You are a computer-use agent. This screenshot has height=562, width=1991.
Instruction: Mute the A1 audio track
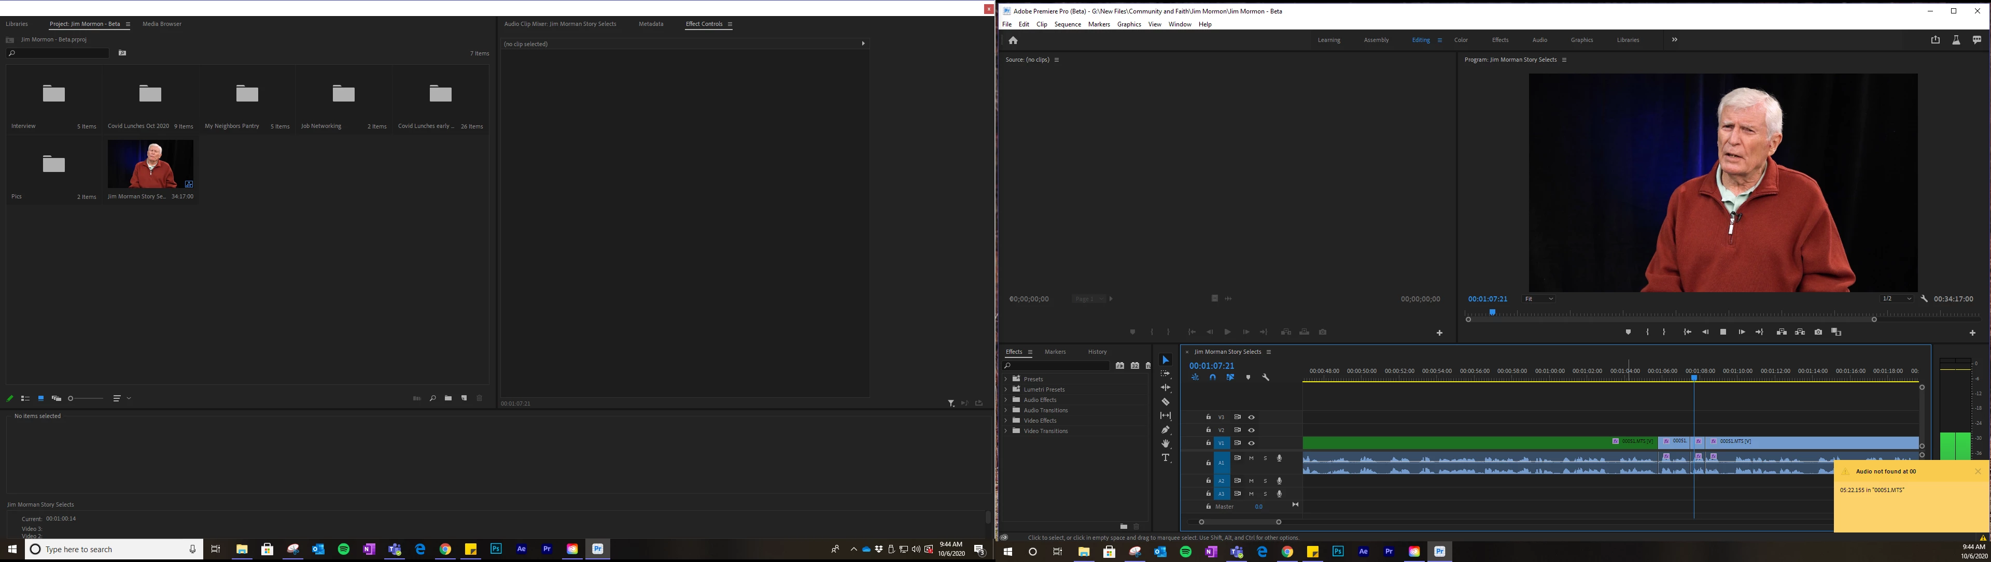[x=1251, y=458]
